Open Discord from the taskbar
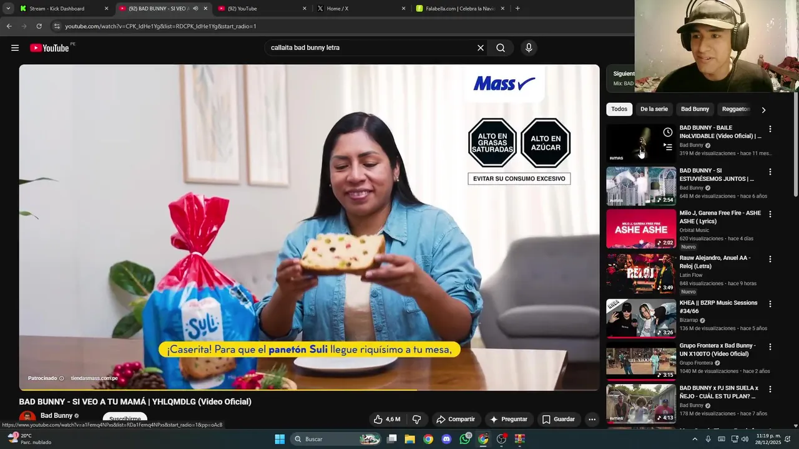 446,439
